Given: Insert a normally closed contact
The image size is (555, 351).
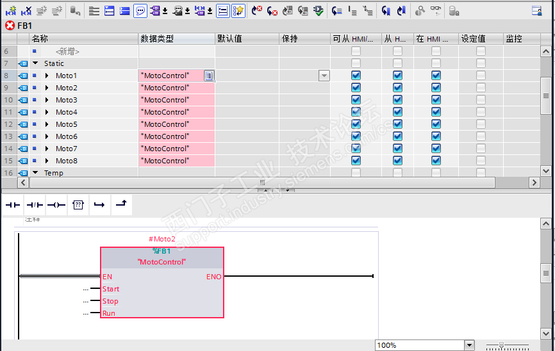Looking at the screenshot, I should 35,205.
